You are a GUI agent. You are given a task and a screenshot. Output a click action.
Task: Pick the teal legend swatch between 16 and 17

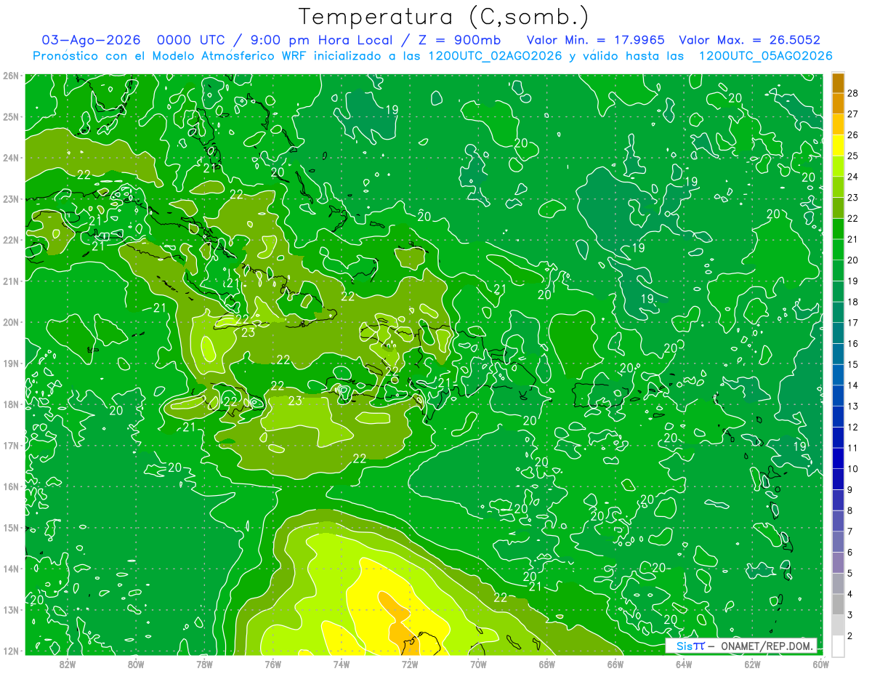point(838,333)
